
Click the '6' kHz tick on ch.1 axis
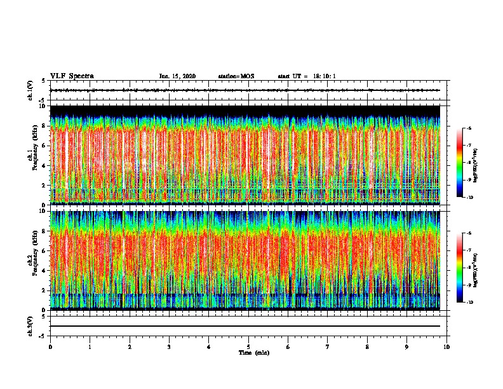click(x=43, y=146)
